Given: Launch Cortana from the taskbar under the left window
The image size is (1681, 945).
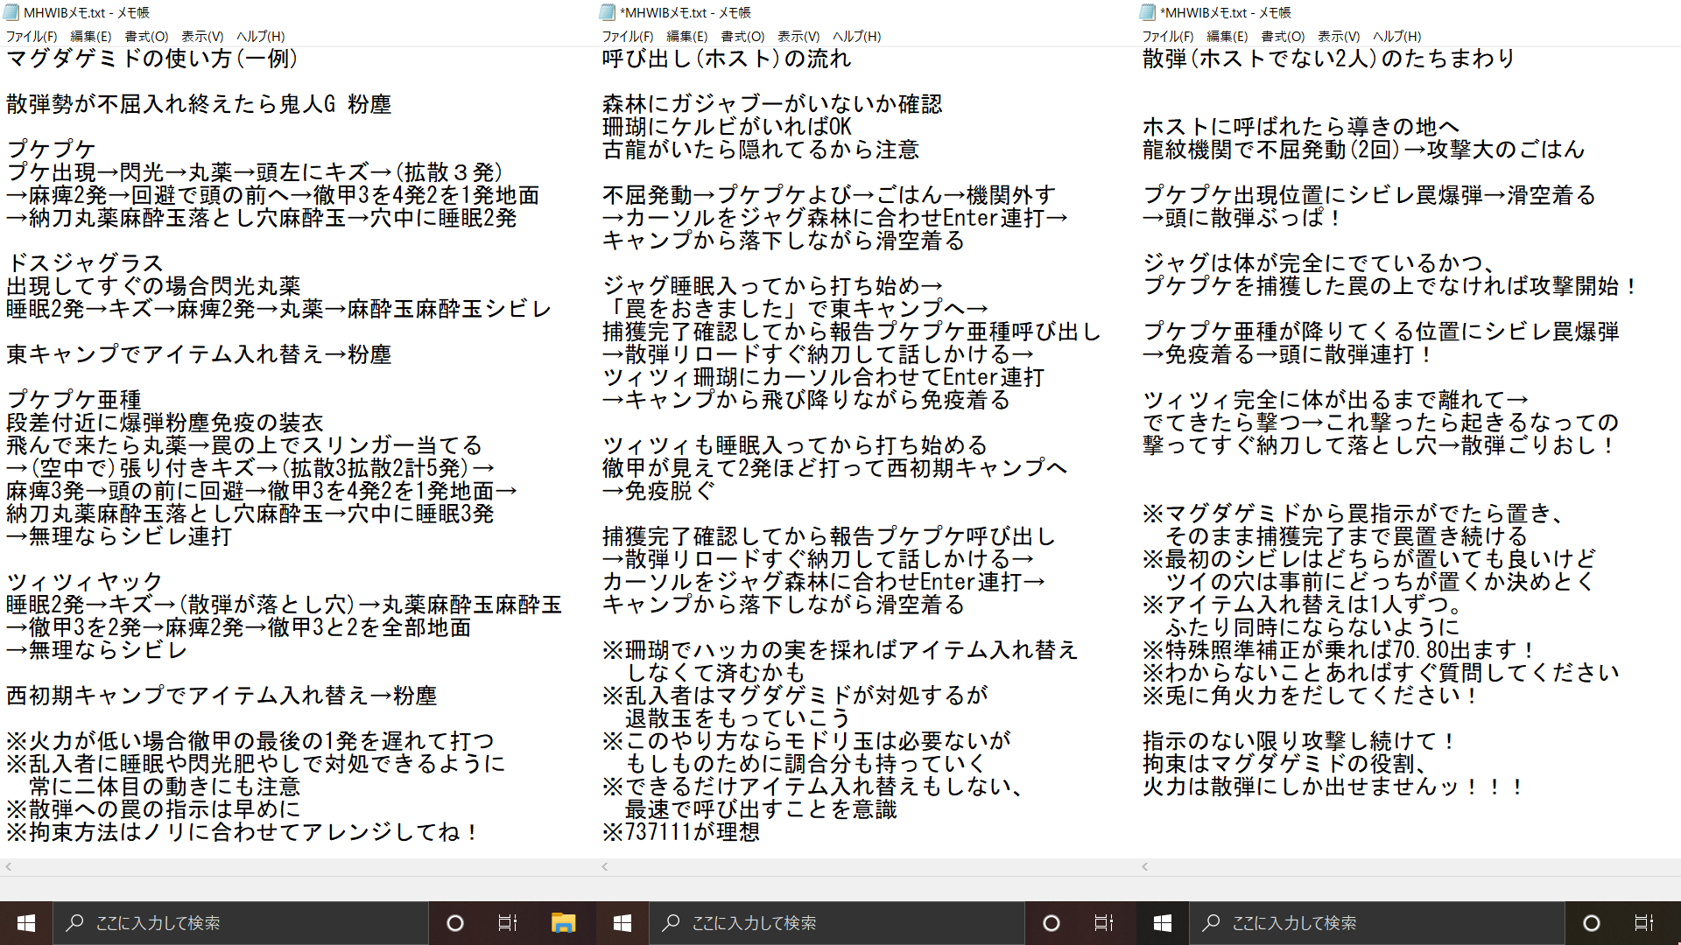Looking at the screenshot, I should pos(455,923).
